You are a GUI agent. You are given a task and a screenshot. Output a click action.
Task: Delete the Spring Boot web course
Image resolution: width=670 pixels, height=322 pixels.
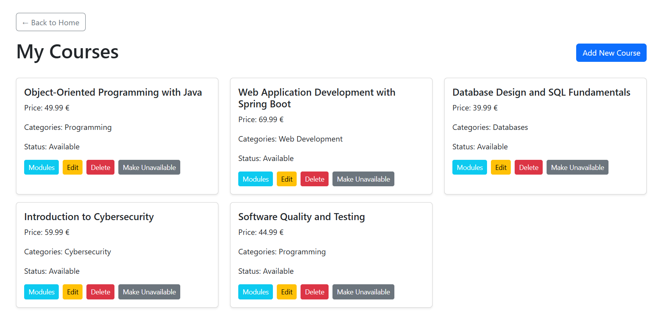tap(315, 179)
